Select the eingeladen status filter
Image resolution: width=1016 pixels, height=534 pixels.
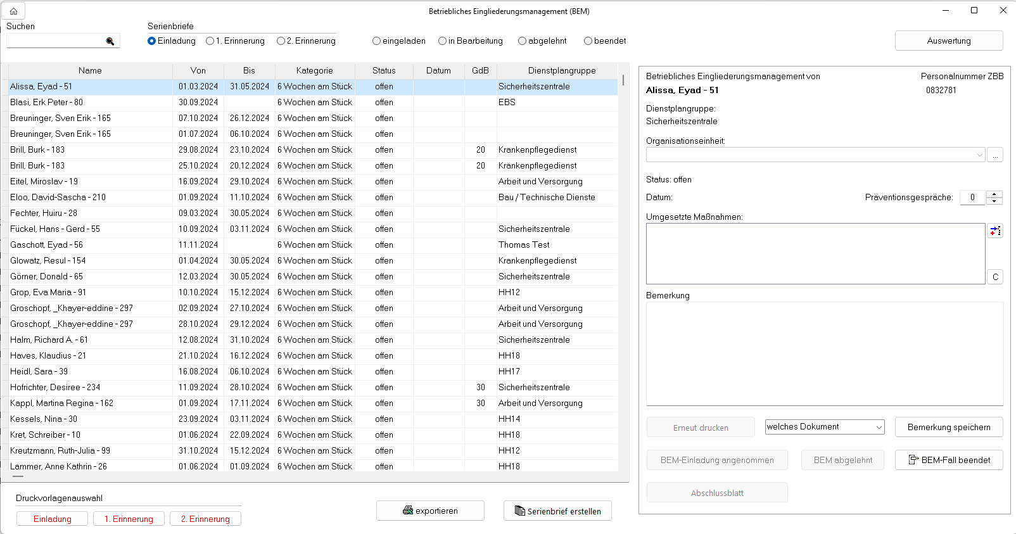[377, 41]
